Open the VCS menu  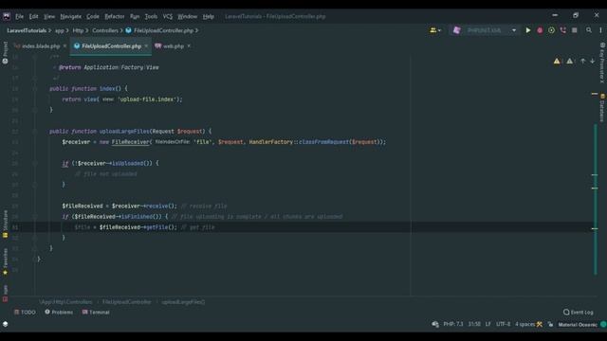click(x=168, y=17)
